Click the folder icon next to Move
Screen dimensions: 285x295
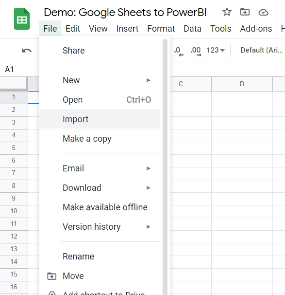coord(51,276)
